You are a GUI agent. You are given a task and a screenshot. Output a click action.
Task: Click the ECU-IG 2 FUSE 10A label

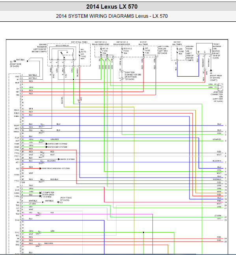[x=127, y=51]
